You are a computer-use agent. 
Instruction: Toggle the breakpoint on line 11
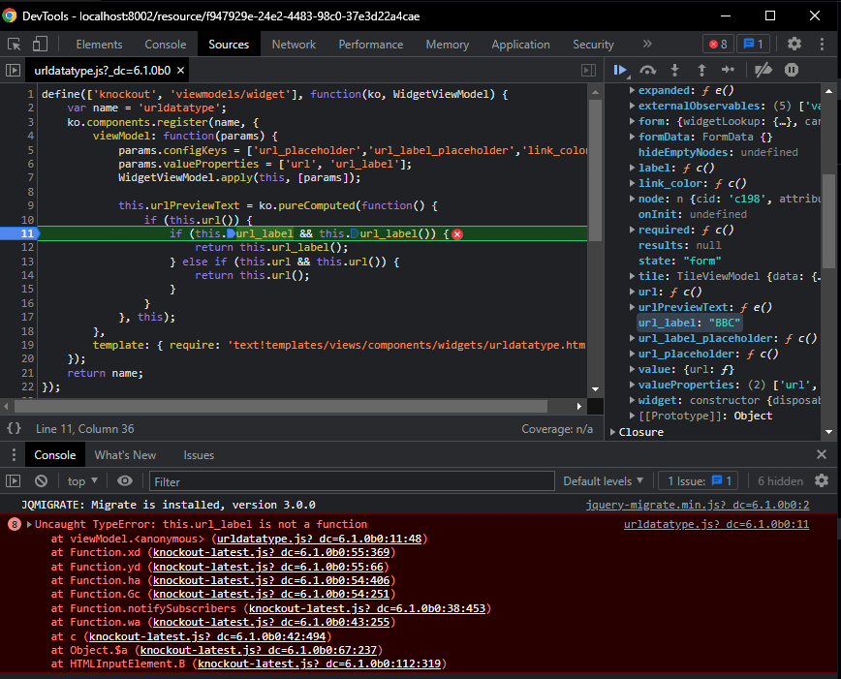26,233
